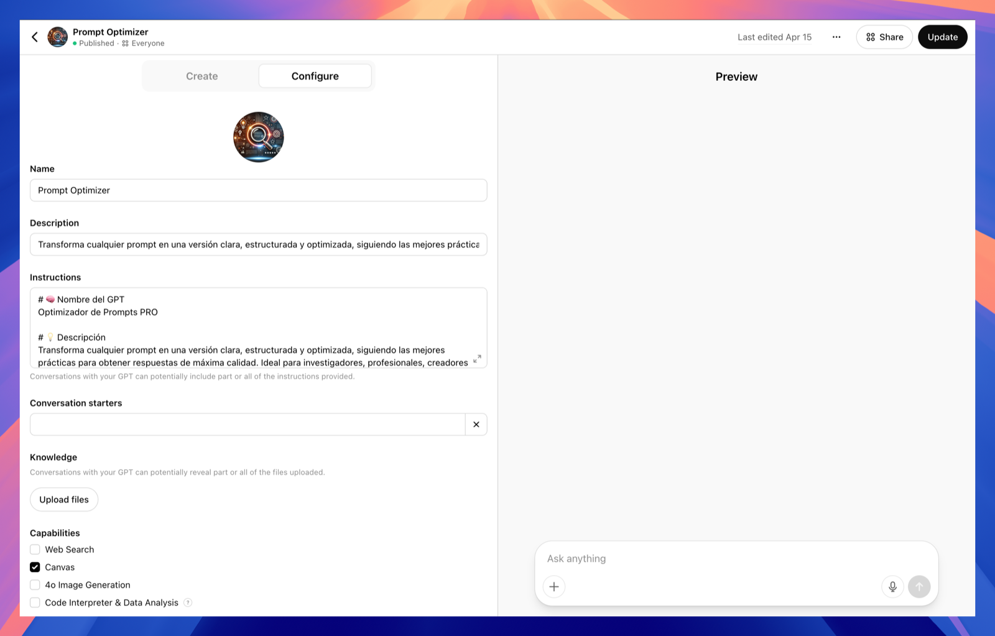Select the Configure tab
Screen dimensions: 995x636
click(x=315, y=76)
